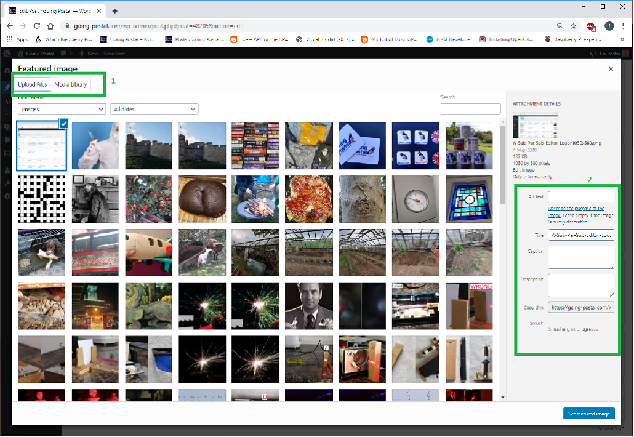Switch to the Upload Files tab
The width and height of the screenshot is (634, 437).
coord(33,84)
